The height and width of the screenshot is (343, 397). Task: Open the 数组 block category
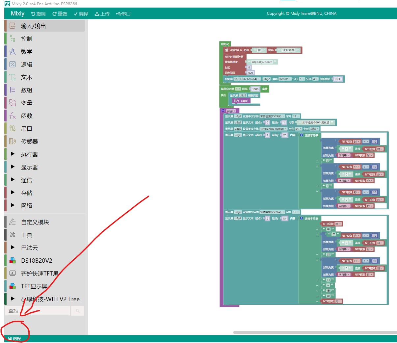point(45,90)
